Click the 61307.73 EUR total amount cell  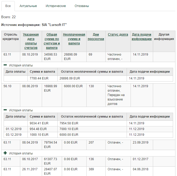(x=52, y=161)
